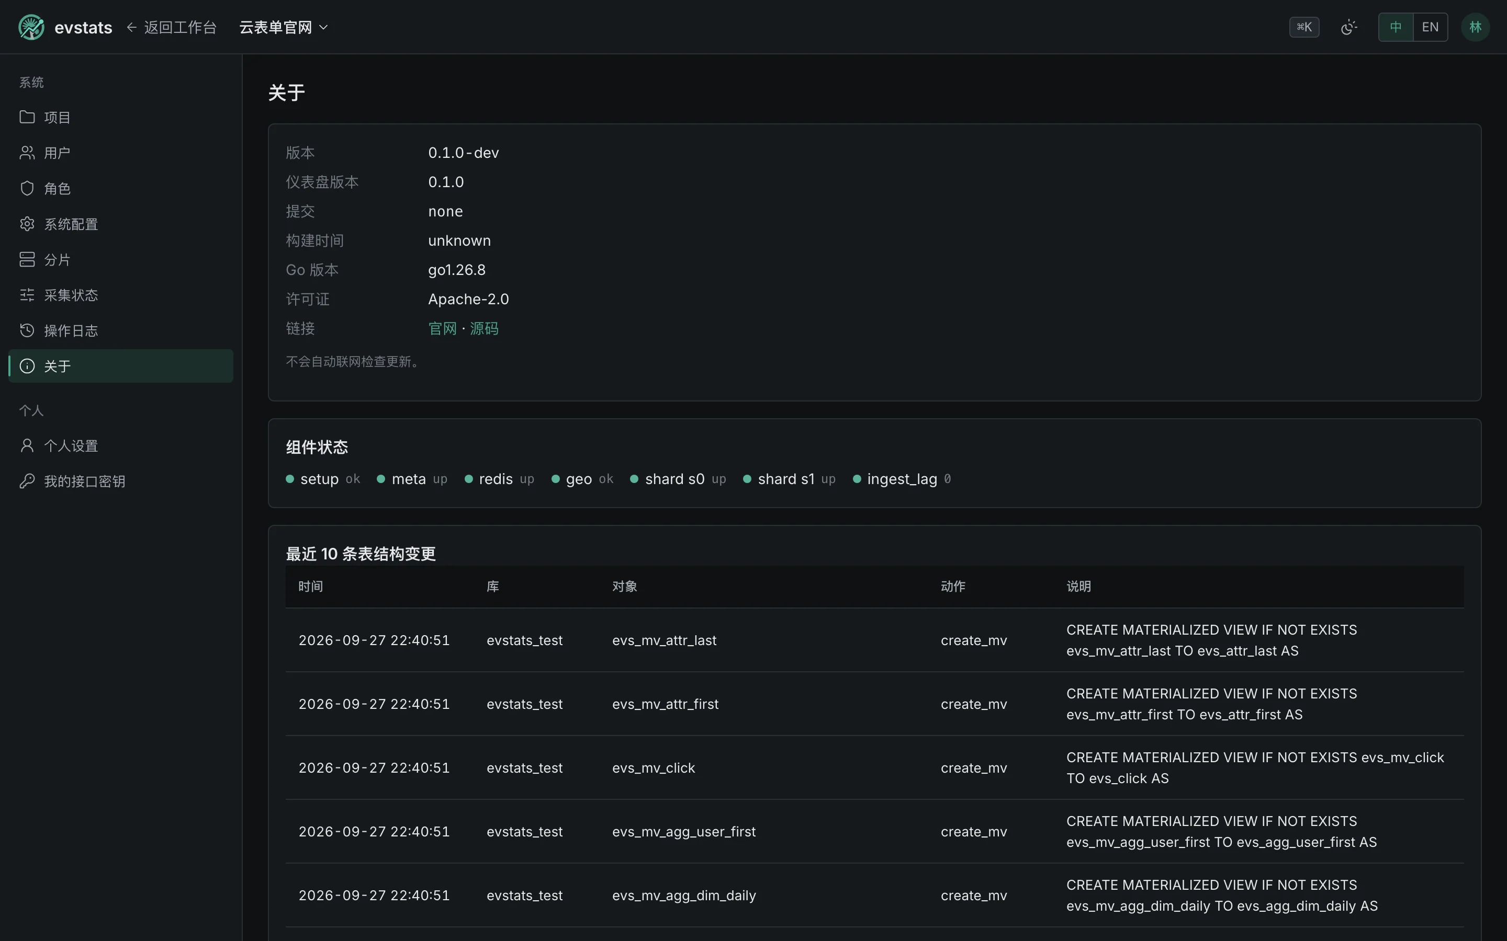Open the 林 user avatar menu
This screenshot has width=1507, height=941.
pyautogui.click(x=1475, y=27)
